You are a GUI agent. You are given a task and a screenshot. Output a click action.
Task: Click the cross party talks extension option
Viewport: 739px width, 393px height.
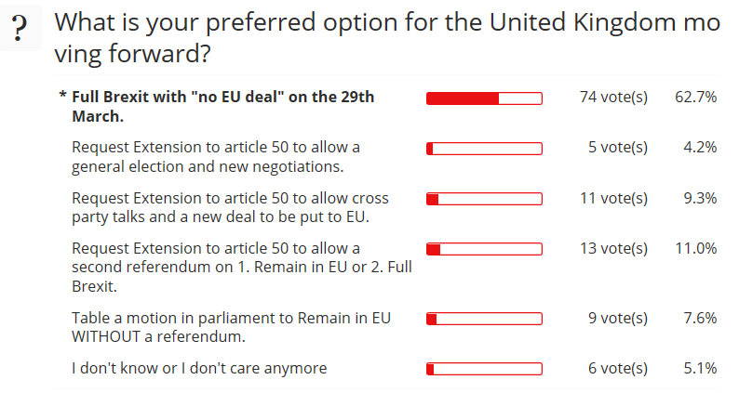230,207
